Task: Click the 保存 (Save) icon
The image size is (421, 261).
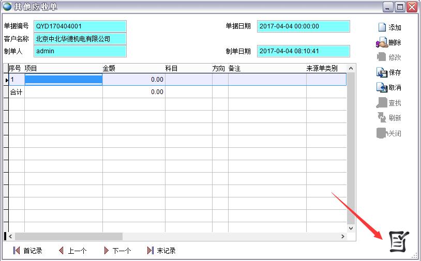Action: coord(381,73)
